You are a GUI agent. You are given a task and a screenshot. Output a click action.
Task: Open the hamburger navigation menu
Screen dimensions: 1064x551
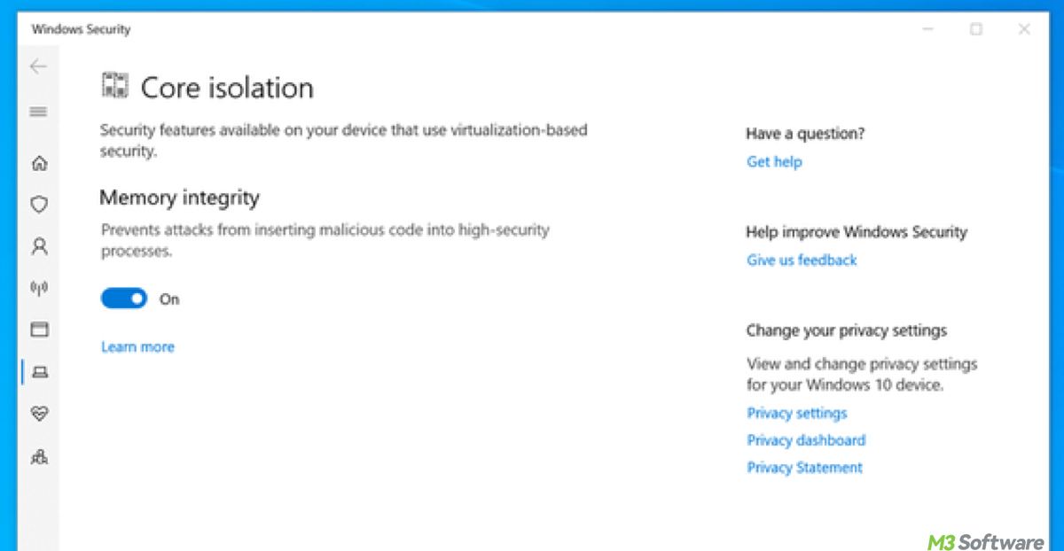(x=38, y=112)
